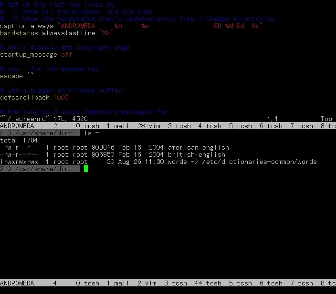Click the 'startup_message' keyword
The height and width of the screenshot is (294, 336).
click(29, 55)
